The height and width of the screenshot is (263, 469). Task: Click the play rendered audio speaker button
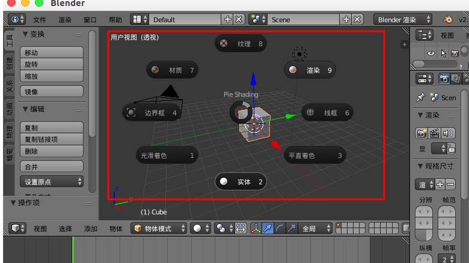click(x=448, y=133)
